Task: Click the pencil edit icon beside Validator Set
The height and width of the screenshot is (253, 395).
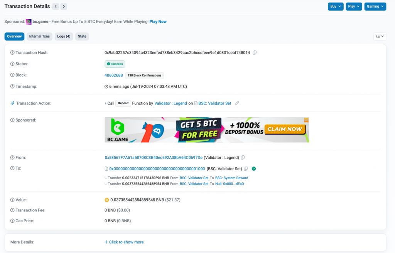Action: [x=237, y=103]
